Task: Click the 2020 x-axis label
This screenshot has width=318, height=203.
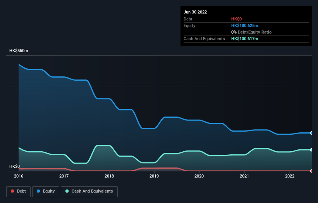Action: [x=199, y=176]
